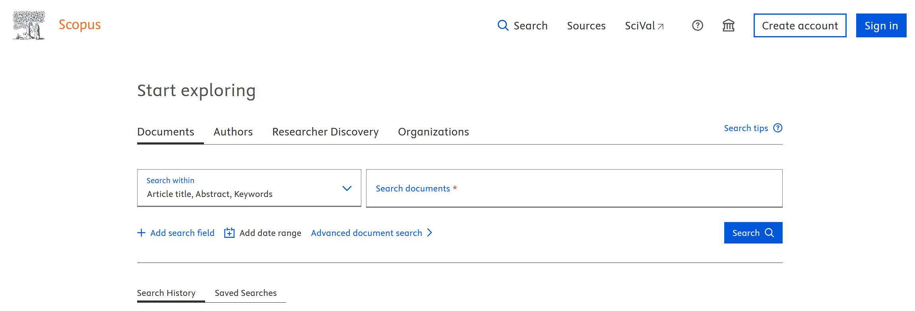Open Sources from the top navigation
Viewport: 915px width, 311px height.
click(x=586, y=26)
